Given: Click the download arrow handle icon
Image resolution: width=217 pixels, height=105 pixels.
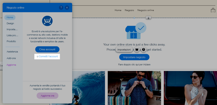Looking at the screenshot, I should pyautogui.click(x=148, y=18).
